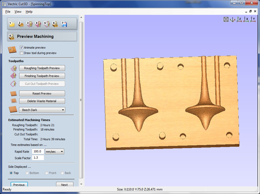This screenshot has height=194, width=260.
Task: Close the SpinningTop document
Action: click(x=255, y=11)
